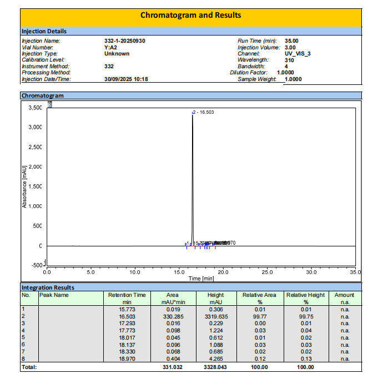Click the Peak Name column header
Viewport: 373px width, 384px height.
tap(54, 295)
